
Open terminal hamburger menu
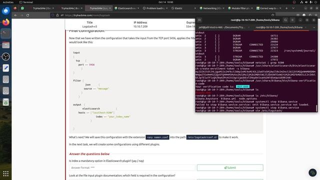click(x=292, y=20)
